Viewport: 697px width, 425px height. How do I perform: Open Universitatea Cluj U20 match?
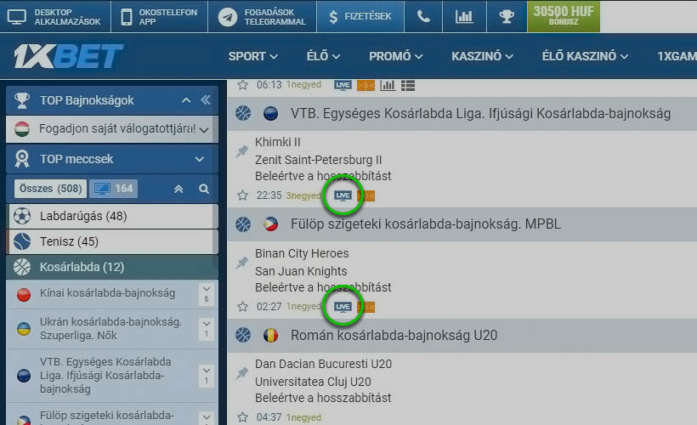tap(313, 382)
